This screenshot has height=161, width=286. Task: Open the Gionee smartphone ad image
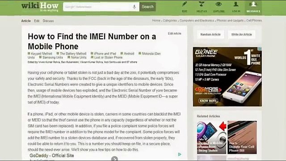pos(227,76)
